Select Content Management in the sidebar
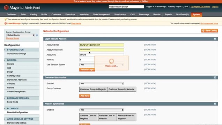Image resolution: width=222 pixels, height=125 pixels. (16, 92)
